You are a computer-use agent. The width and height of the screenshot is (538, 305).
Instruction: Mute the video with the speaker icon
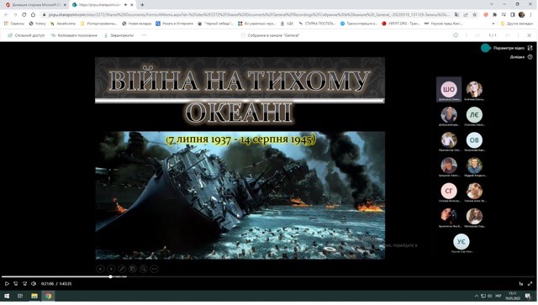34,284
